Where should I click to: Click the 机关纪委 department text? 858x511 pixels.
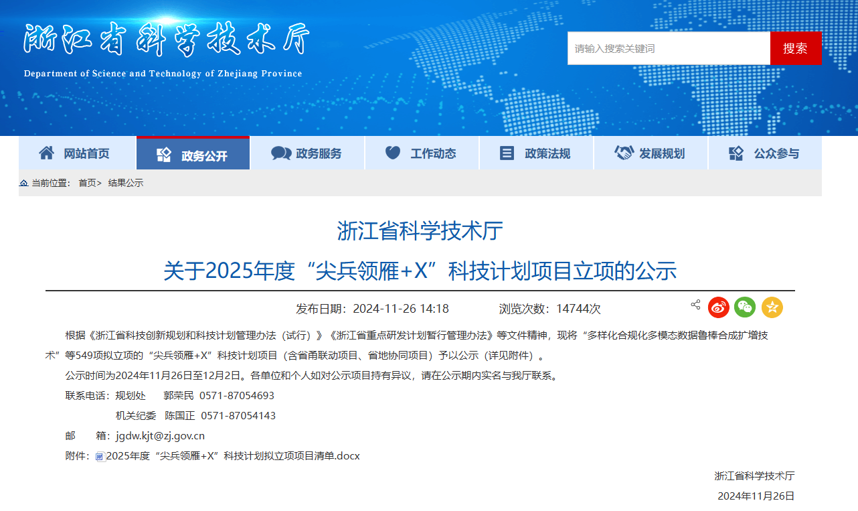[136, 416]
